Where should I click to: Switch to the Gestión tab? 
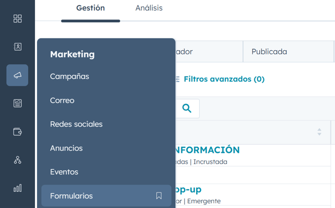tap(91, 8)
